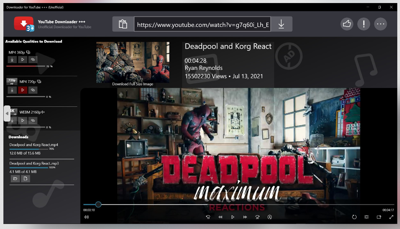
Task: Open the three-dot more options menu
Action: [x=380, y=24]
